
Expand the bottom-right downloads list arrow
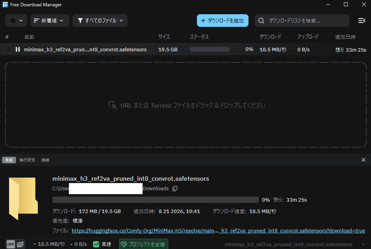pos(363,245)
